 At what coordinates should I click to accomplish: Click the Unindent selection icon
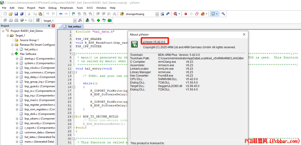[104, 14]
